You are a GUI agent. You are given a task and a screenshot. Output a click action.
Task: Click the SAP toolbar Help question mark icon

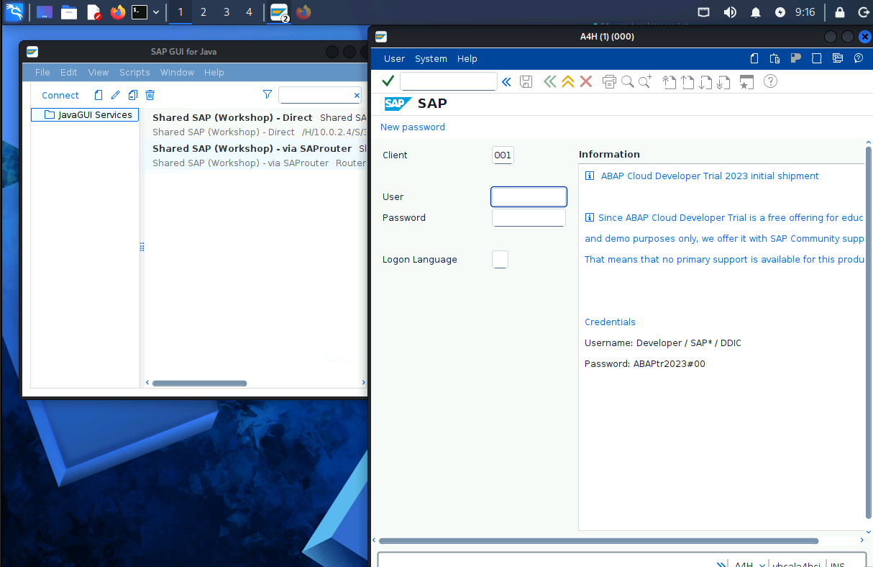pyautogui.click(x=770, y=81)
